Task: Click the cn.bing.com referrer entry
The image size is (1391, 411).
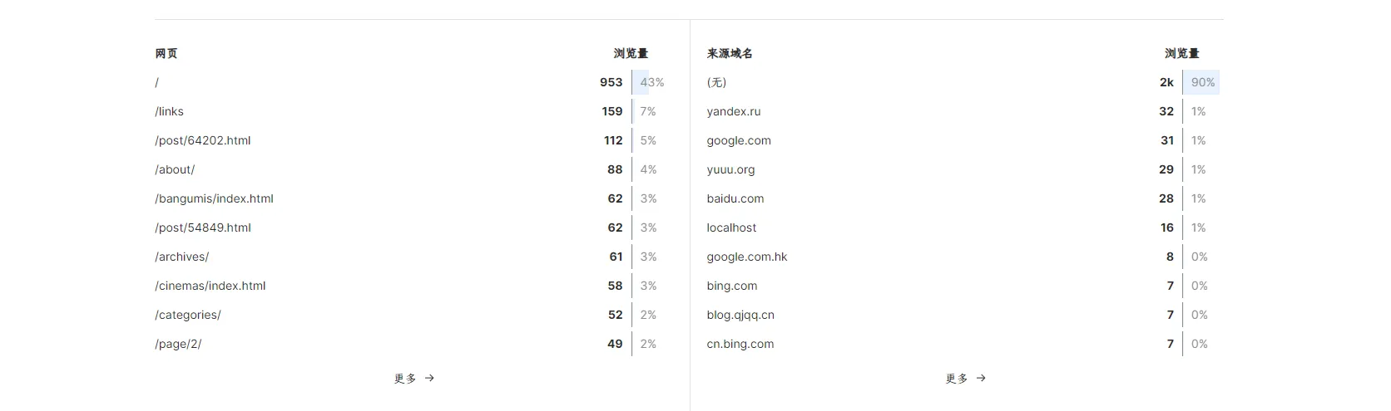Action: click(x=740, y=344)
